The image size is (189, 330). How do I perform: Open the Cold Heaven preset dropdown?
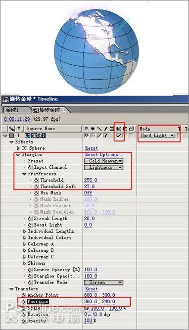[x=103, y=161]
